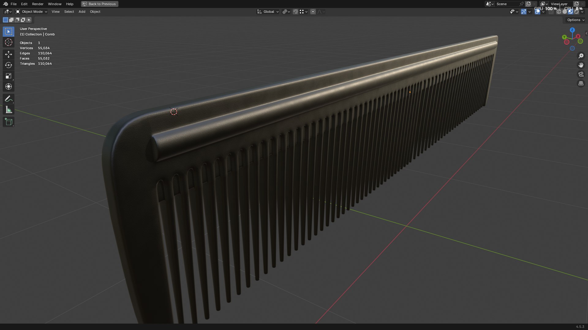Open the Options dropdown
This screenshot has width=588, height=330.
575,20
